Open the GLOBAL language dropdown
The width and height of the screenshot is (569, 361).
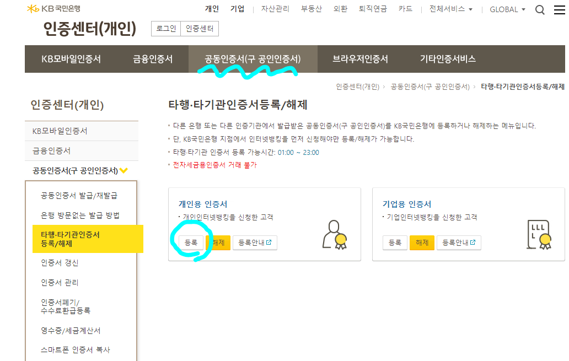pyautogui.click(x=507, y=9)
